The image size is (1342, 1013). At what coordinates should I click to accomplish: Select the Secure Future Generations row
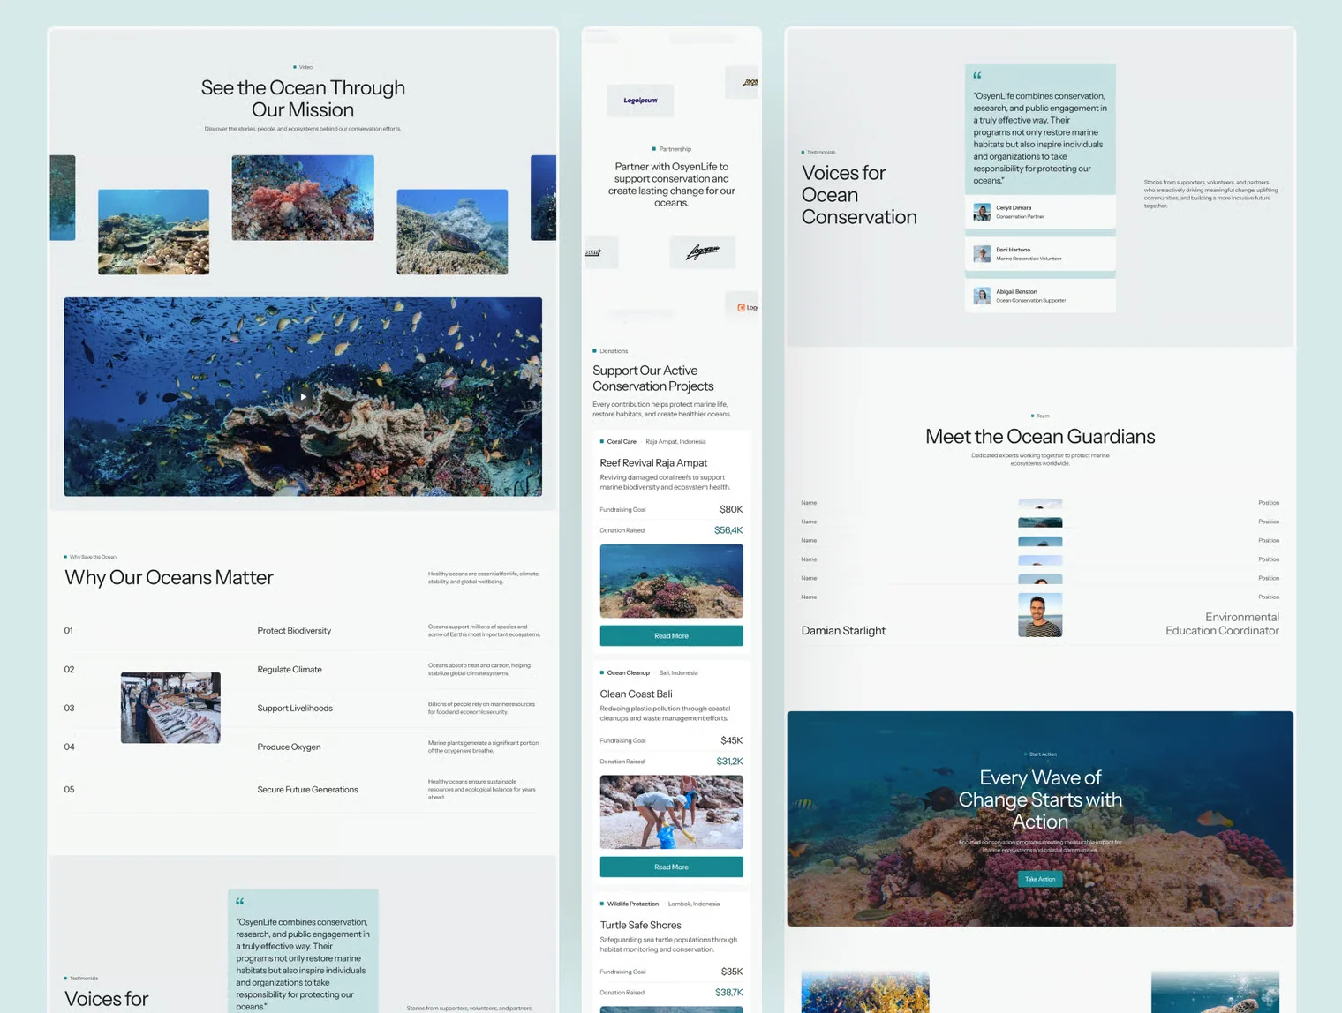(x=303, y=790)
